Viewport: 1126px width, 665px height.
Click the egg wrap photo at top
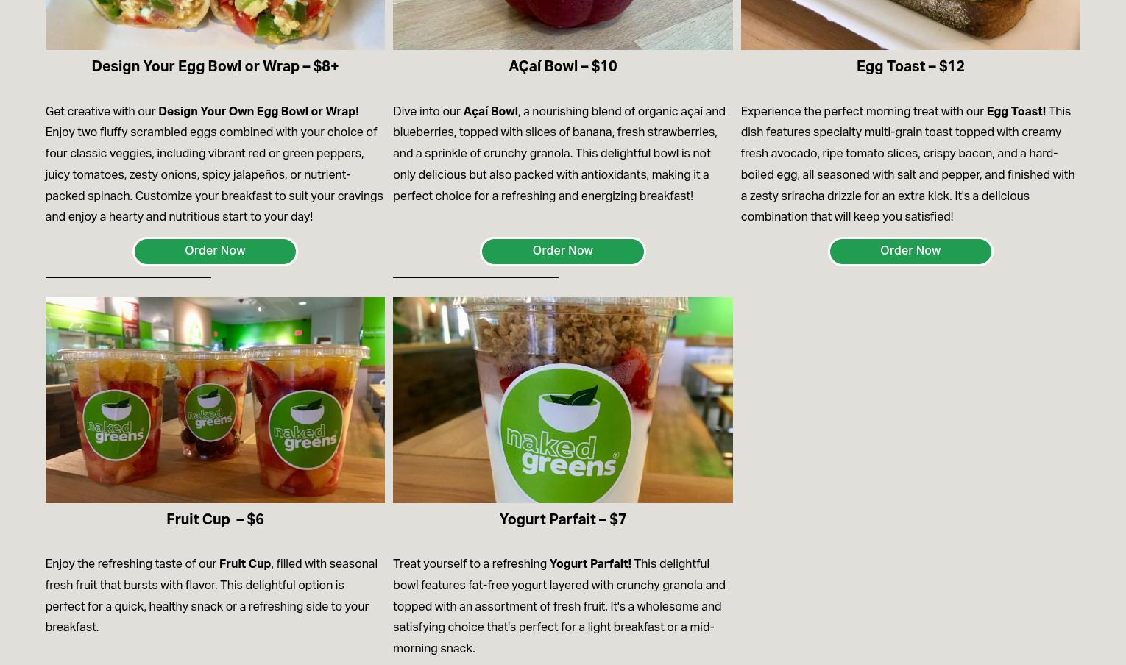[215, 24]
